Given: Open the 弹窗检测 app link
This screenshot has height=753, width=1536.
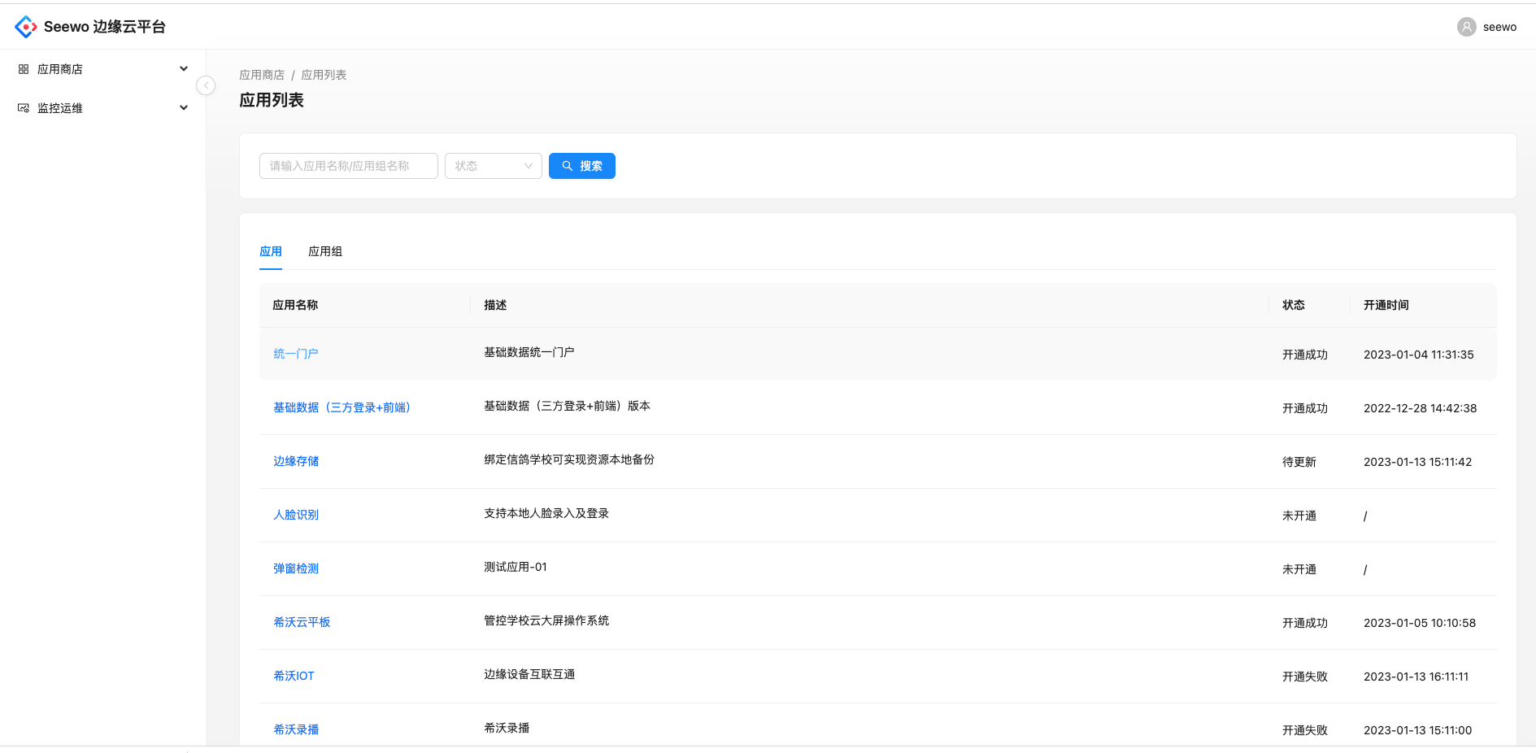Looking at the screenshot, I should pos(296,568).
